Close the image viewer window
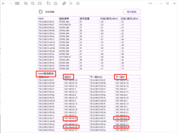 coord(174,3)
